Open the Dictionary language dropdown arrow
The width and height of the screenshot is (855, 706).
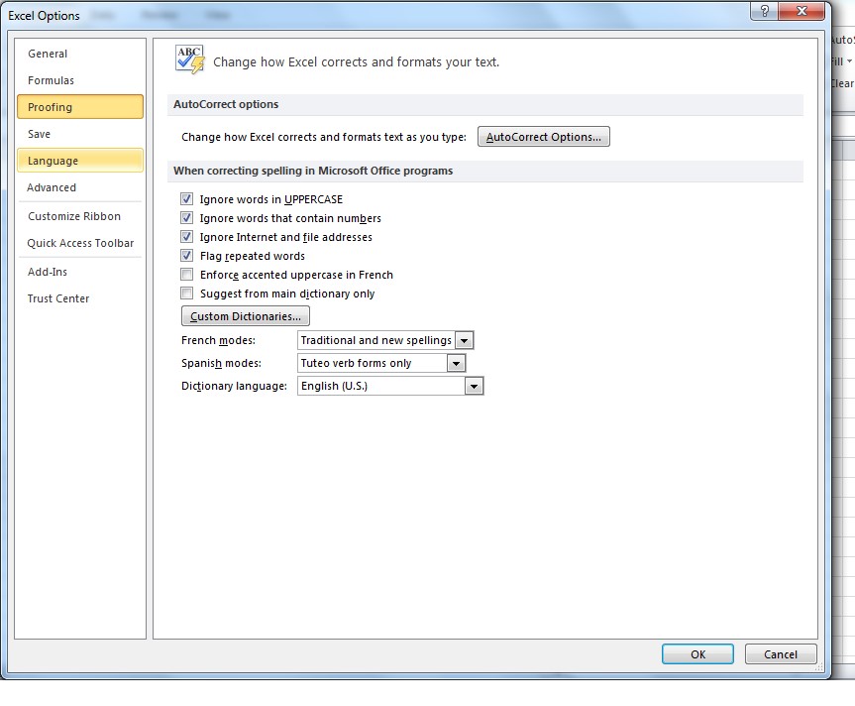coord(474,387)
